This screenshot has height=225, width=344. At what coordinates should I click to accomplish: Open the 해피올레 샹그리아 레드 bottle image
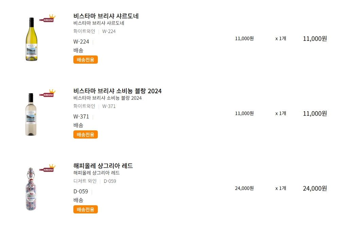point(31,189)
